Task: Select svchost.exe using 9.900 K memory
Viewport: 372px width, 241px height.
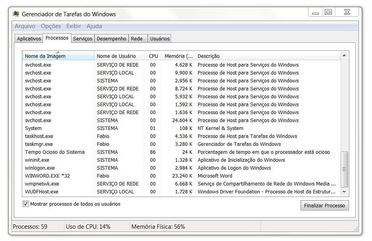Action: click(x=181, y=73)
